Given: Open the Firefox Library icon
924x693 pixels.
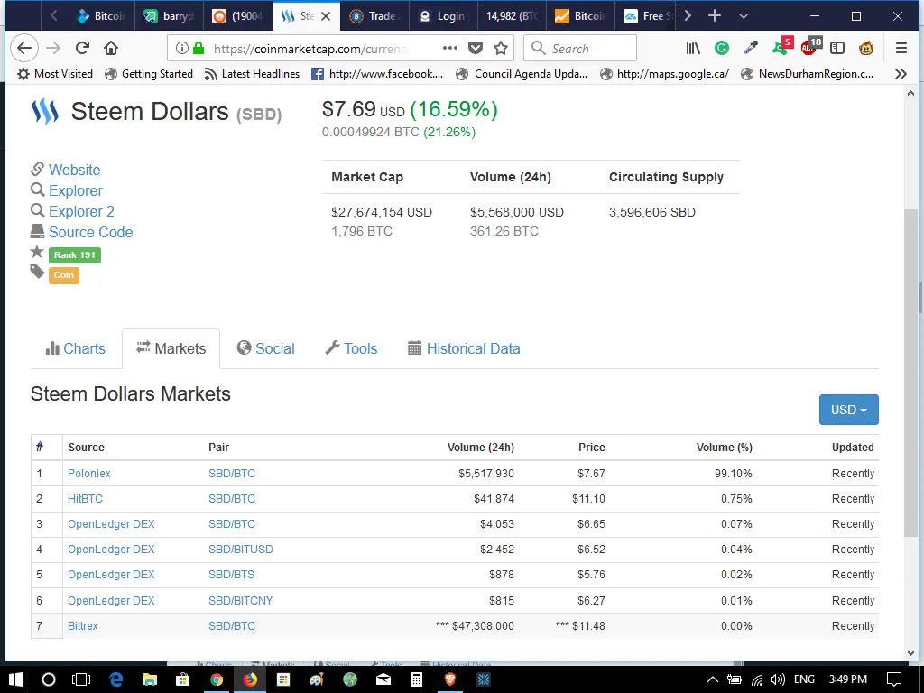Looking at the screenshot, I should pyautogui.click(x=693, y=49).
